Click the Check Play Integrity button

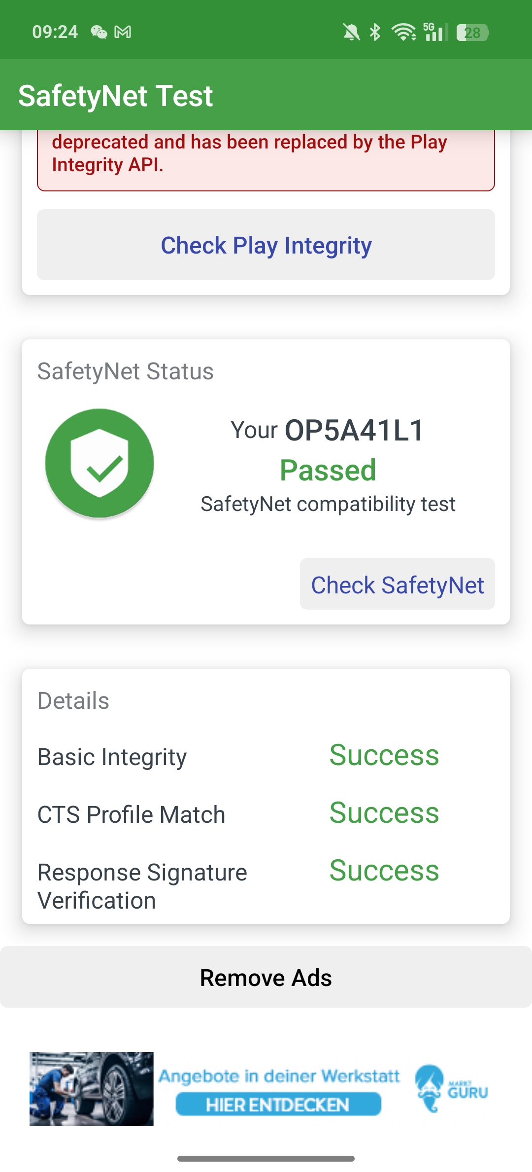point(266,245)
